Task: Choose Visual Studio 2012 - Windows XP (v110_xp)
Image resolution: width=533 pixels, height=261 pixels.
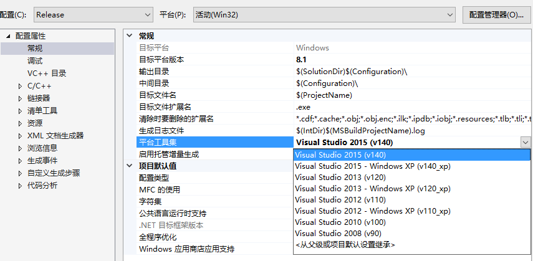Action: [x=411, y=211]
